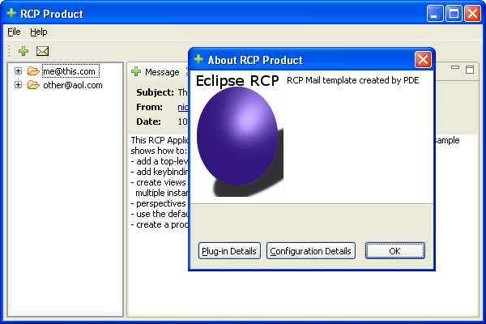Viewport: 486px width, 324px height.
Task: Expand the other@aol.com tree node
Action: tap(18, 84)
